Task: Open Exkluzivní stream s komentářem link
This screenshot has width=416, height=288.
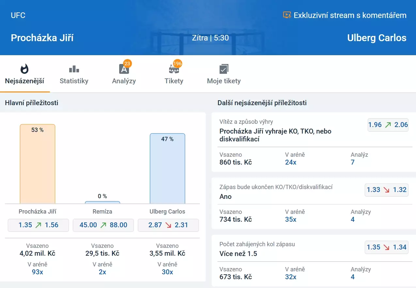Action: [350, 15]
